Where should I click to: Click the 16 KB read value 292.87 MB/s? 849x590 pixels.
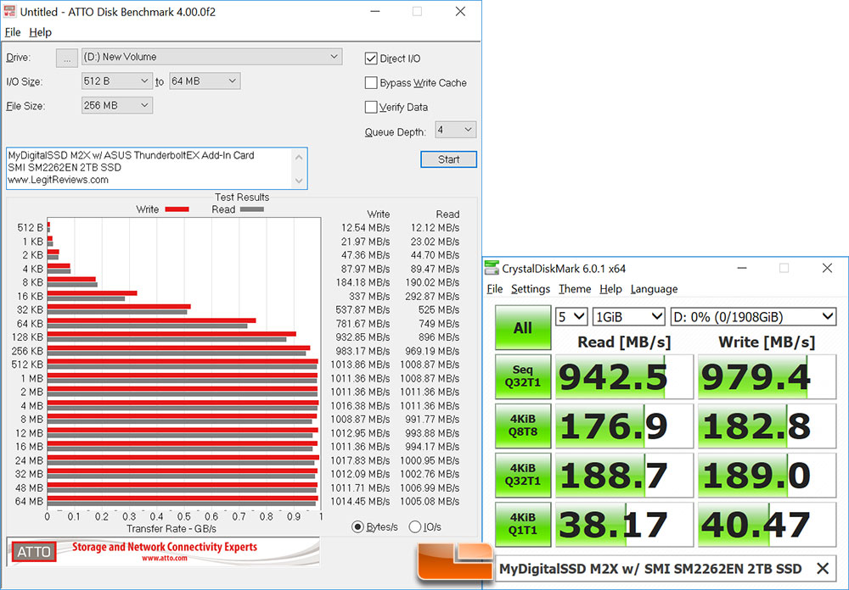point(432,297)
